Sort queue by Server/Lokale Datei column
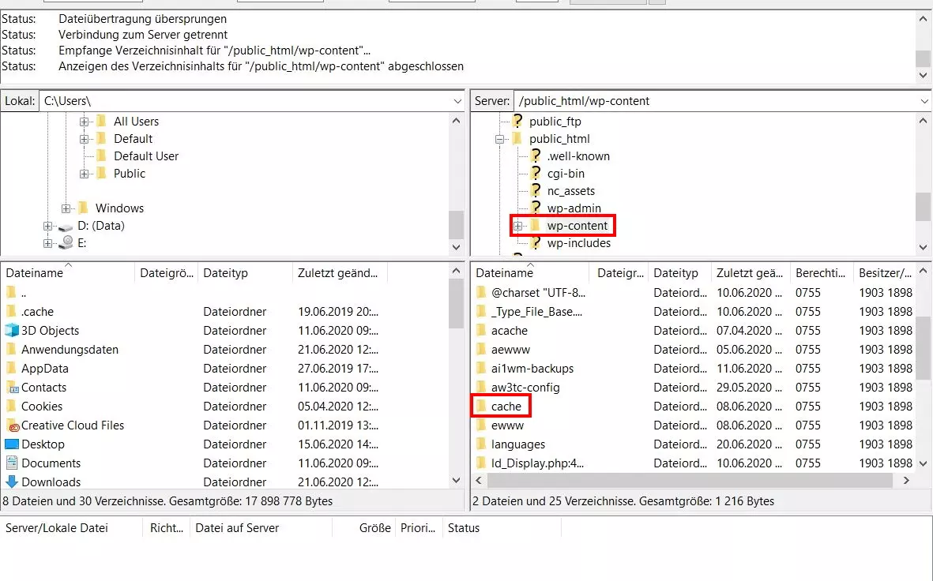Viewport: 933px width, 581px height. click(x=71, y=528)
